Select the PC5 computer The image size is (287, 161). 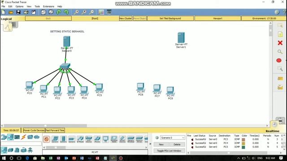(x=99, y=87)
